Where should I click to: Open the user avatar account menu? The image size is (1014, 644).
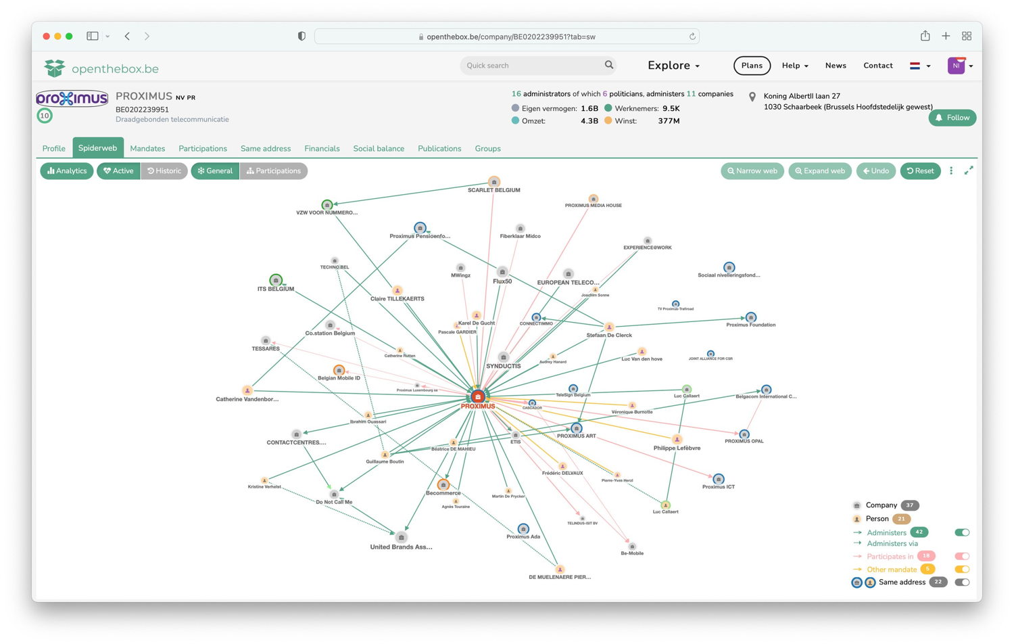961,66
